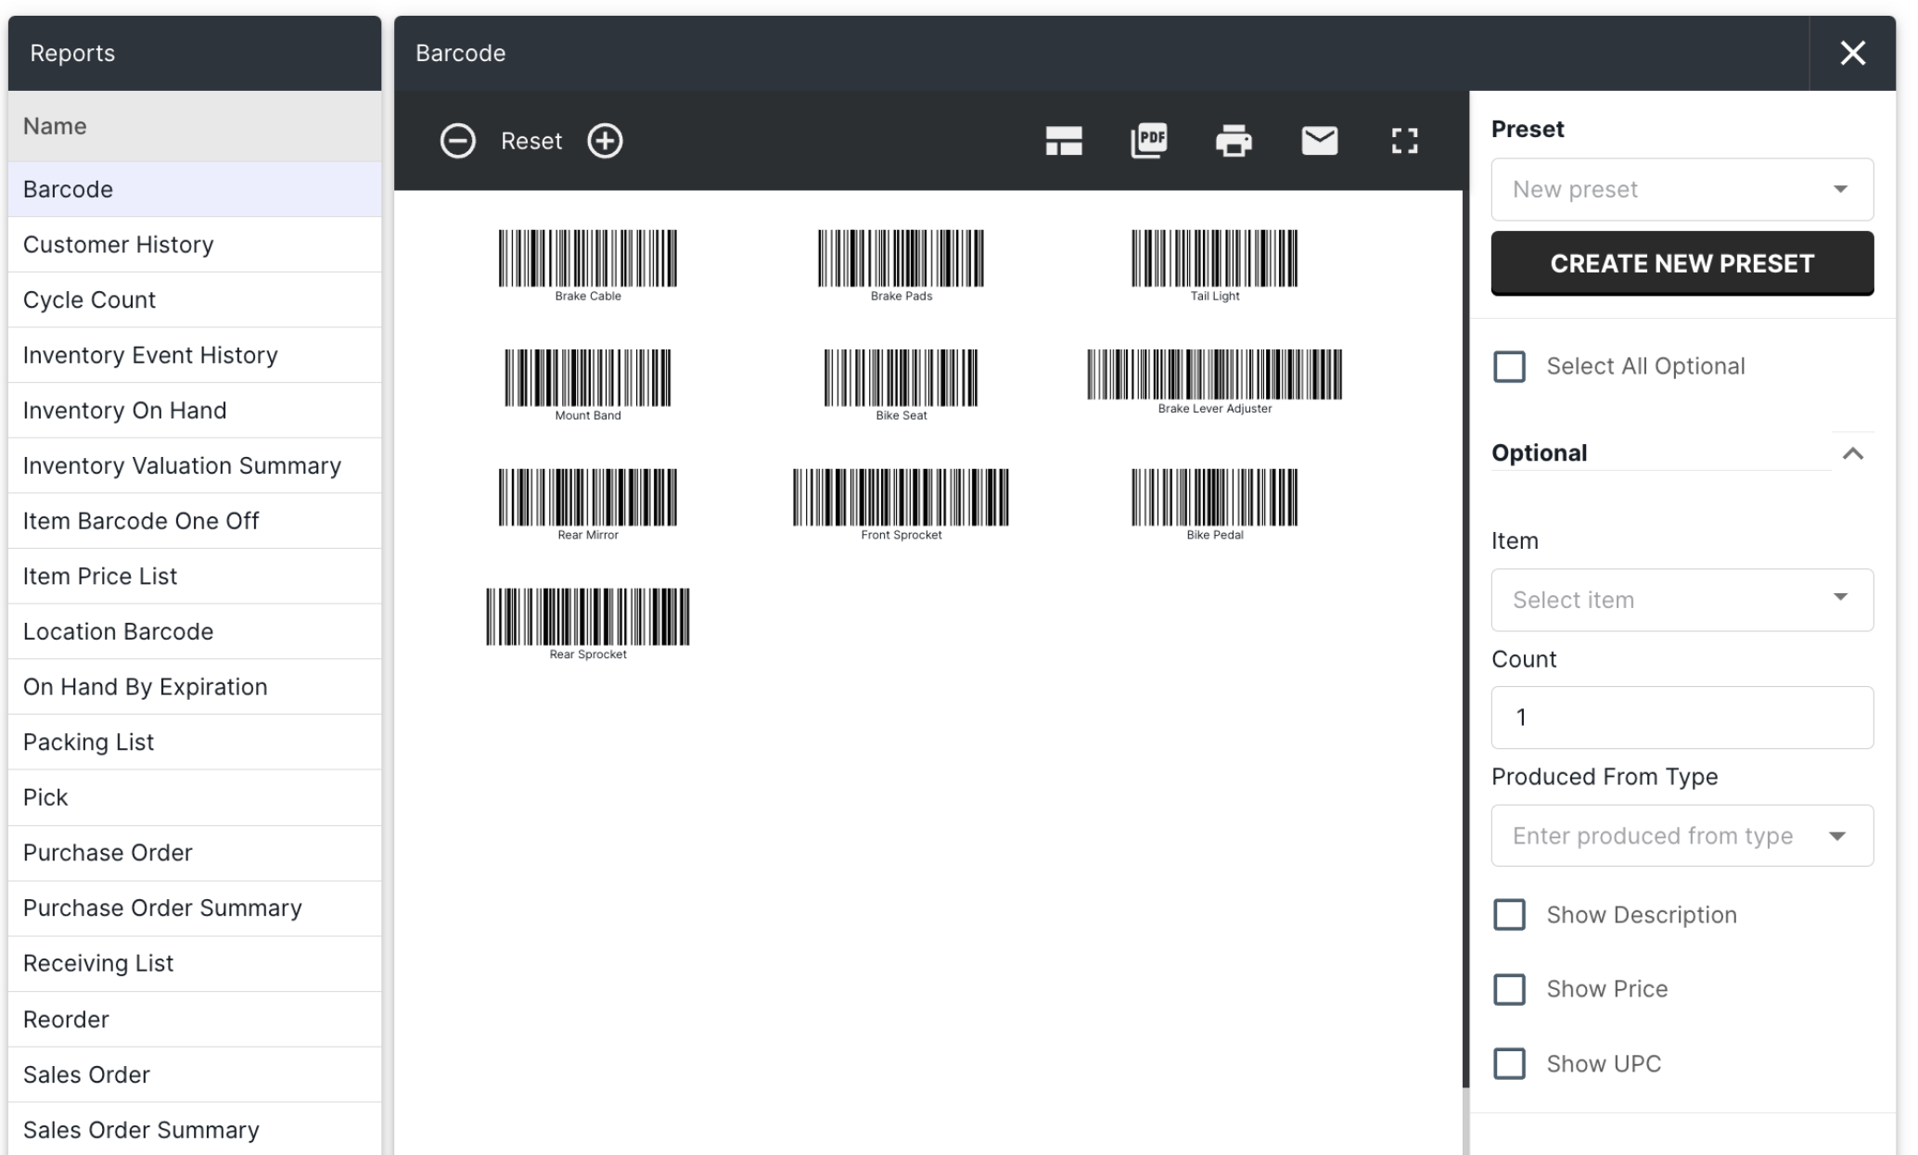Open the Inventory Event History report

pyautogui.click(x=195, y=355)
